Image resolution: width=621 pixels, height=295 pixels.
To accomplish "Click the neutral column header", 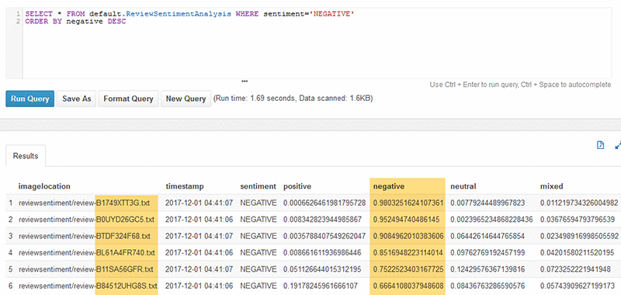I will tap(463, 186).
